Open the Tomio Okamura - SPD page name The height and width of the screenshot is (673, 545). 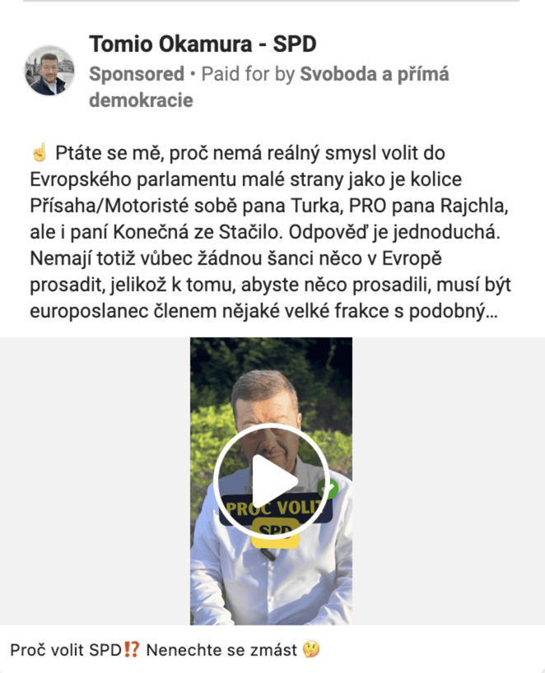point(203,44)
